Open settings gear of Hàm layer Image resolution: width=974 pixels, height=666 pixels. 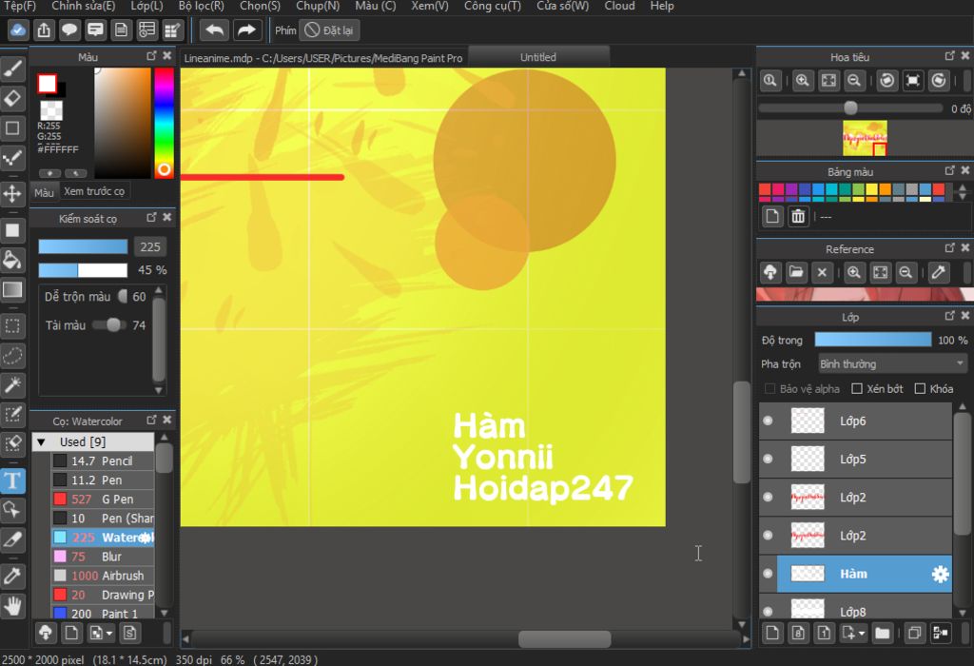(941, 574)
